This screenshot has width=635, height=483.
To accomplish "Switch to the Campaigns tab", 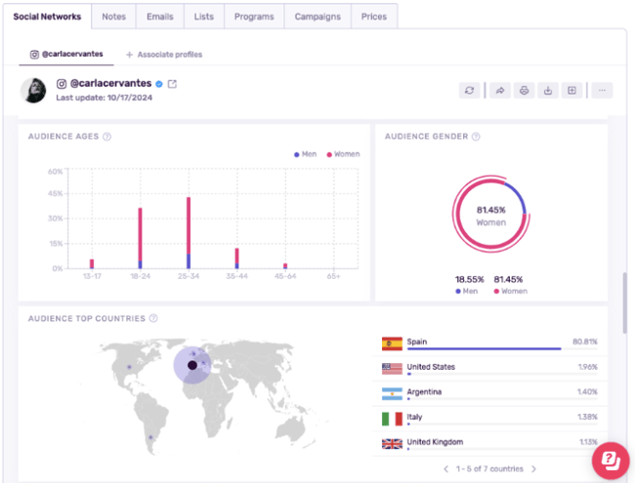I will (317, 17).
